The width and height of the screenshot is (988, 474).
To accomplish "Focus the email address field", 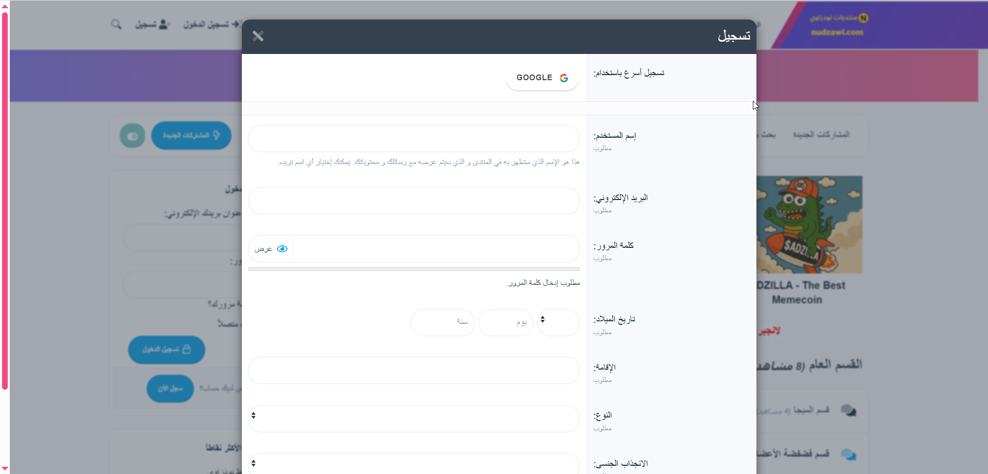I will point(414,200).
